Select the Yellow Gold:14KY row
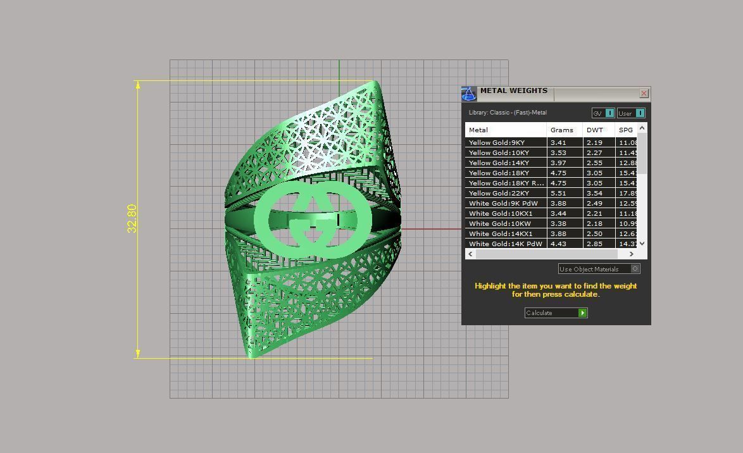The height and width of the screenshot is (453, 743). tap(551, 163)
